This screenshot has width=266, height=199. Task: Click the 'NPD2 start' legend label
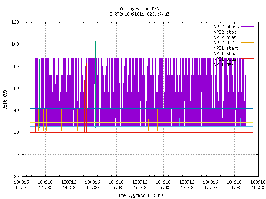[x=226, y=27]
